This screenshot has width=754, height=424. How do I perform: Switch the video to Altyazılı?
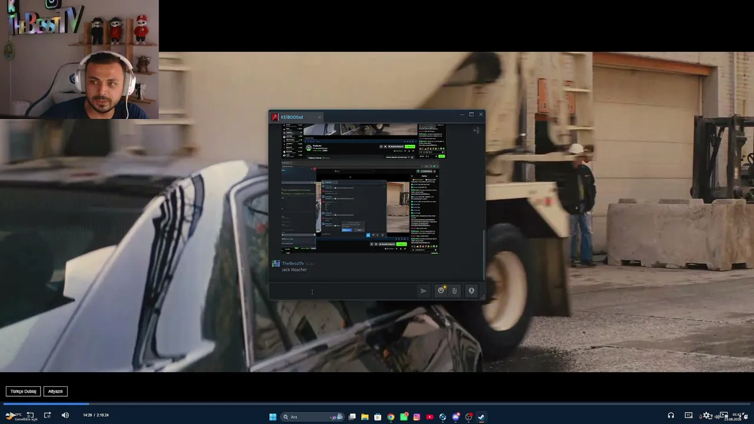tap(55, 391)
